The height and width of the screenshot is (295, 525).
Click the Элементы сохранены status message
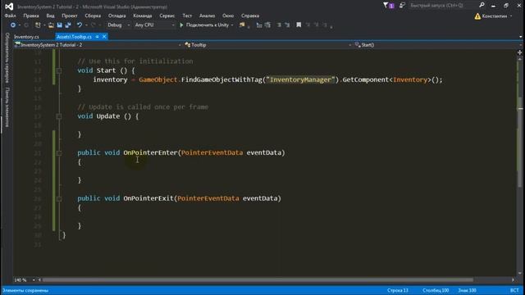(x=25, y=290)
